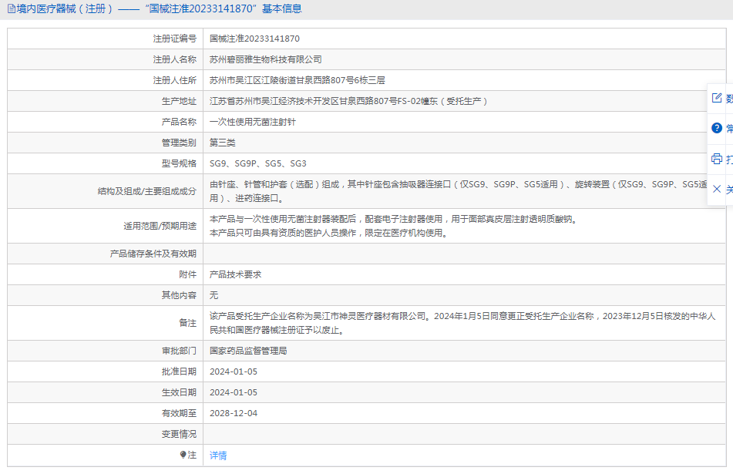Click the 有效期至 label
This screenshot has height=474, width=733.
point(179,413)
